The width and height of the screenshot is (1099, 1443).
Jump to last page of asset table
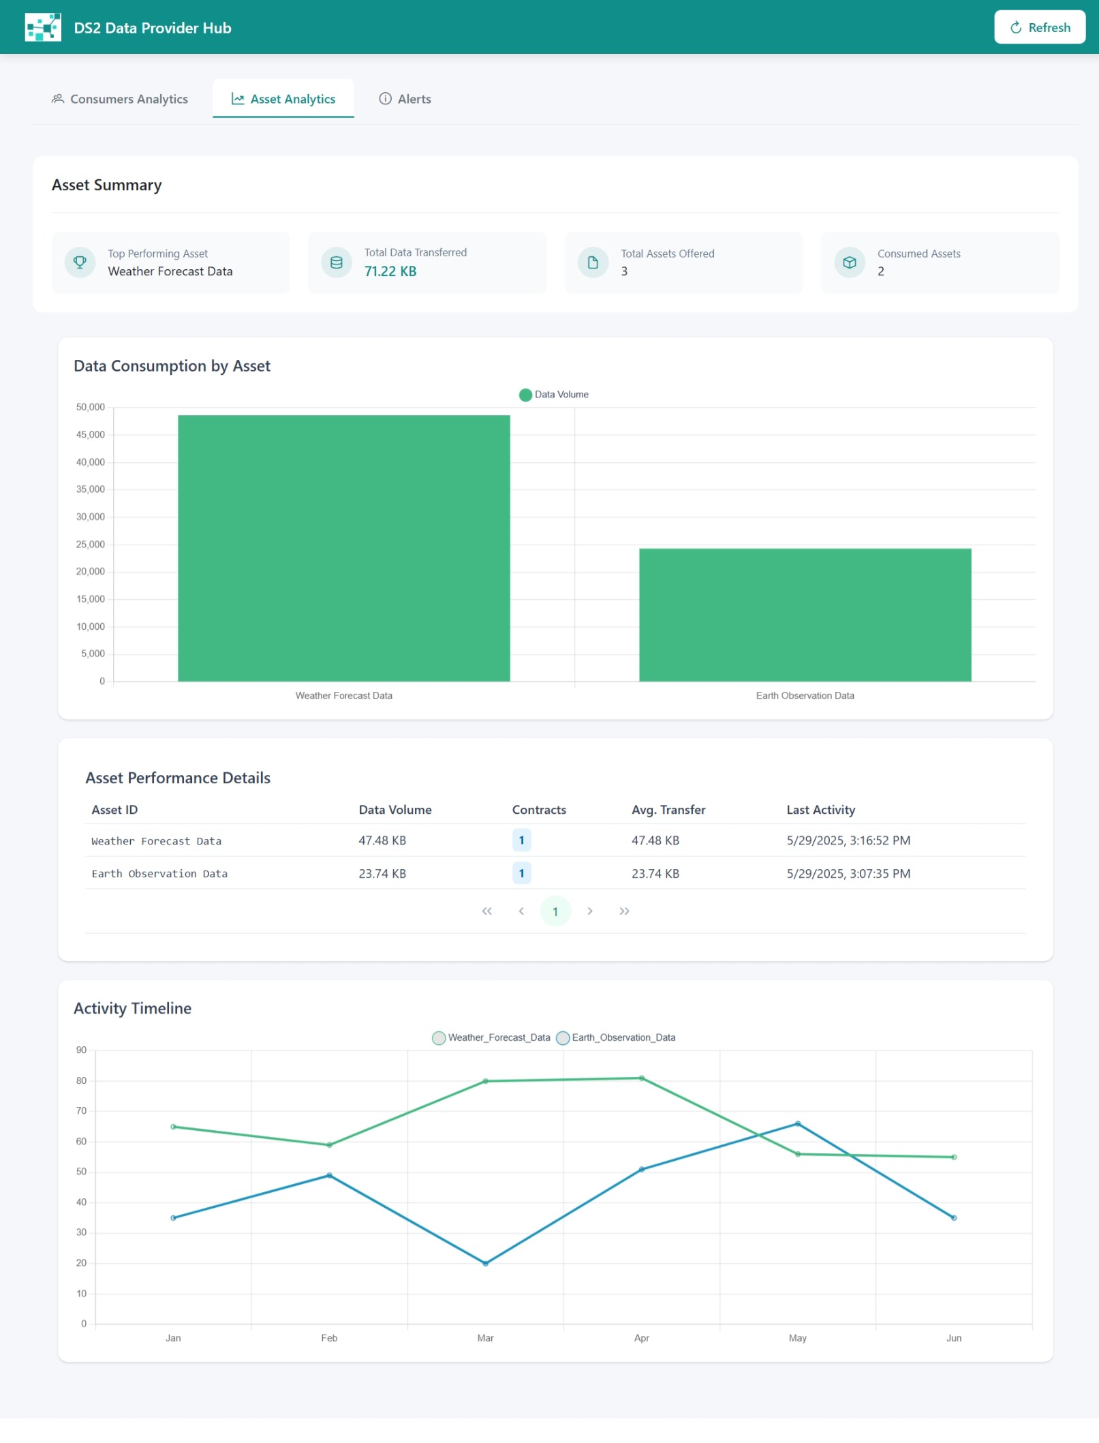(624, 911)
